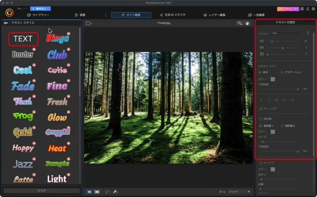Select the Club text style

click(57, 54)
